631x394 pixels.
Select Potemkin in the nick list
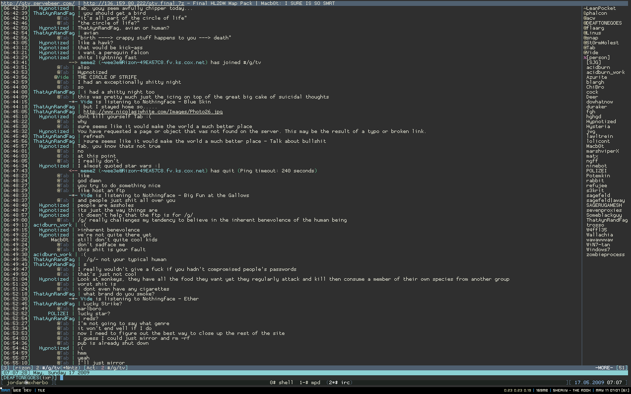[598, 176]
